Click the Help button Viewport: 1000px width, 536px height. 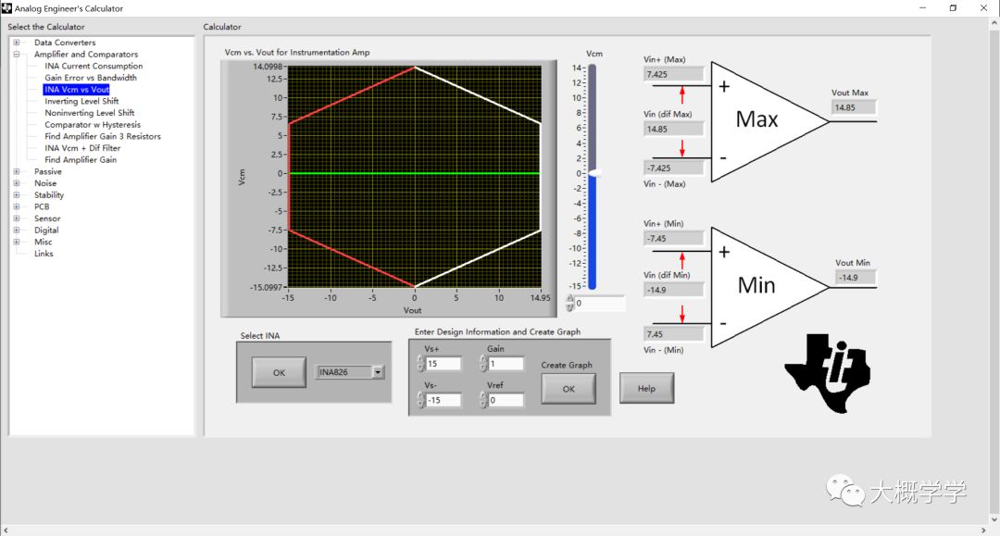pos(646,388)
